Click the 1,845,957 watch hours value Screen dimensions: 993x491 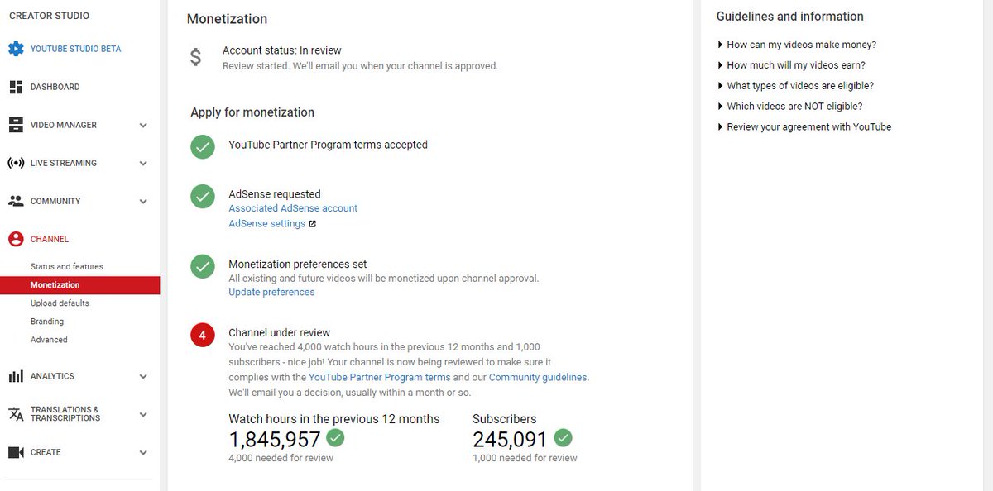(x=274, y=439)
